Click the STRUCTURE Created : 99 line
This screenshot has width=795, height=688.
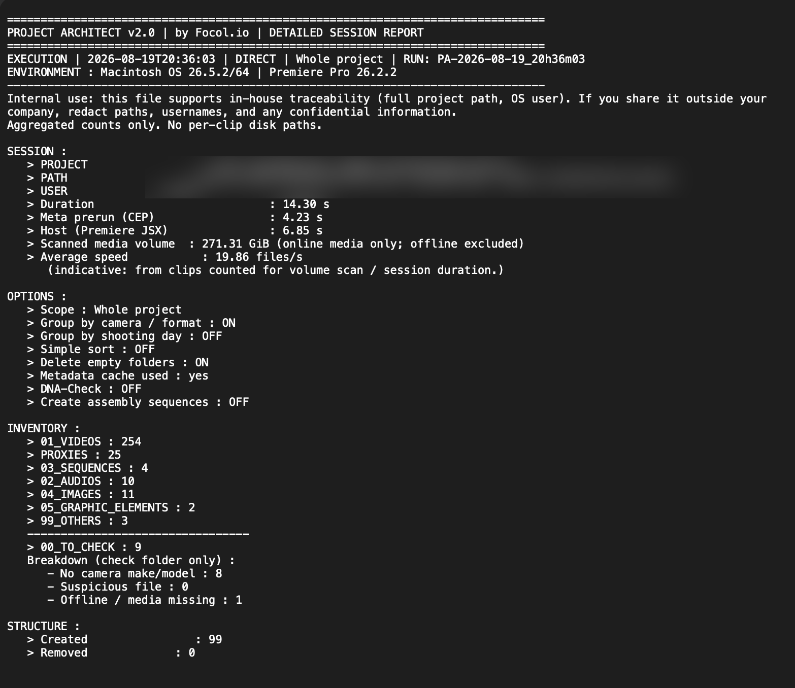tap(125, 640)
